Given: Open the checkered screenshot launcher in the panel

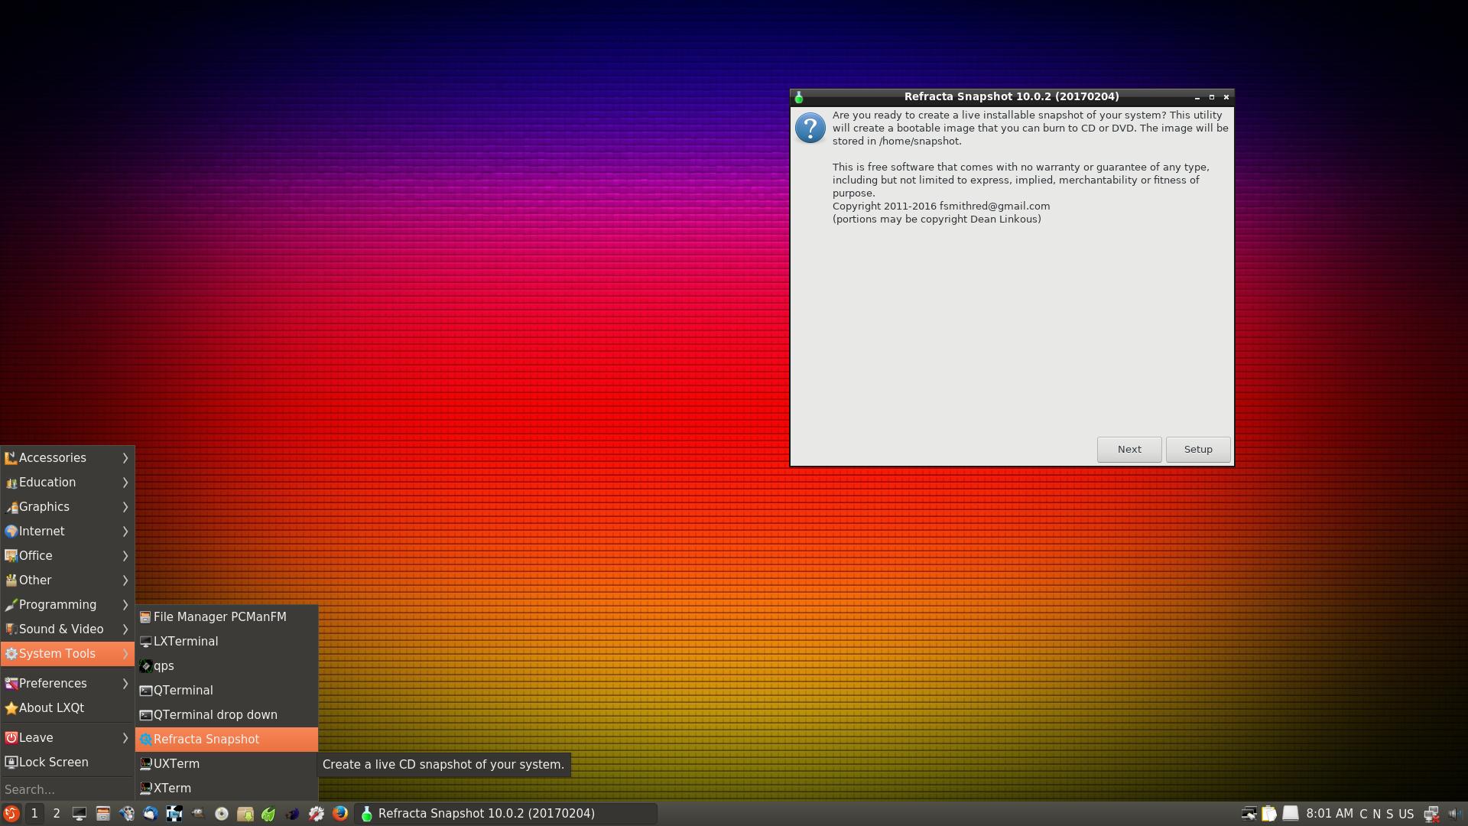Looking at the screenshot, I should pos(174,814).
